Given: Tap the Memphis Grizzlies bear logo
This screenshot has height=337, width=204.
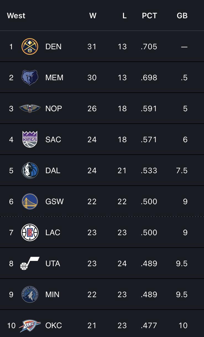Looking at the screenshot, I should point(30,77).
